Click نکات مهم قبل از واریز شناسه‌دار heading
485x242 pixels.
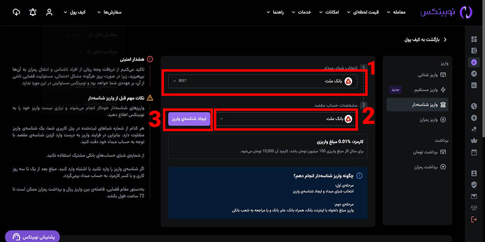[116, 98]
